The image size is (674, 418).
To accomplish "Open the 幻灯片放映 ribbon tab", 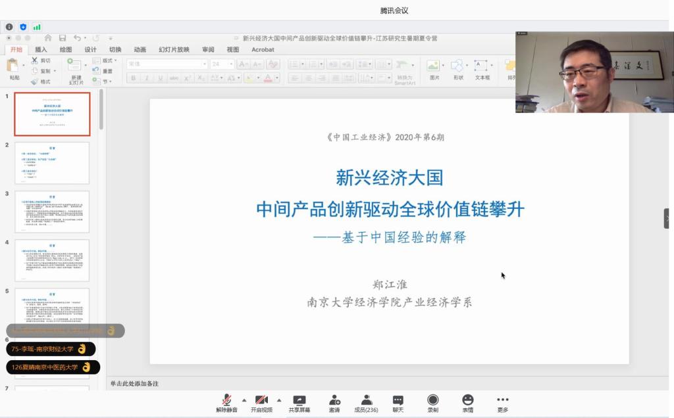I will (173, 49).
